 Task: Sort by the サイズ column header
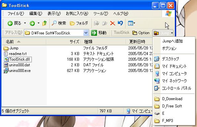click(x=64, y=41)
